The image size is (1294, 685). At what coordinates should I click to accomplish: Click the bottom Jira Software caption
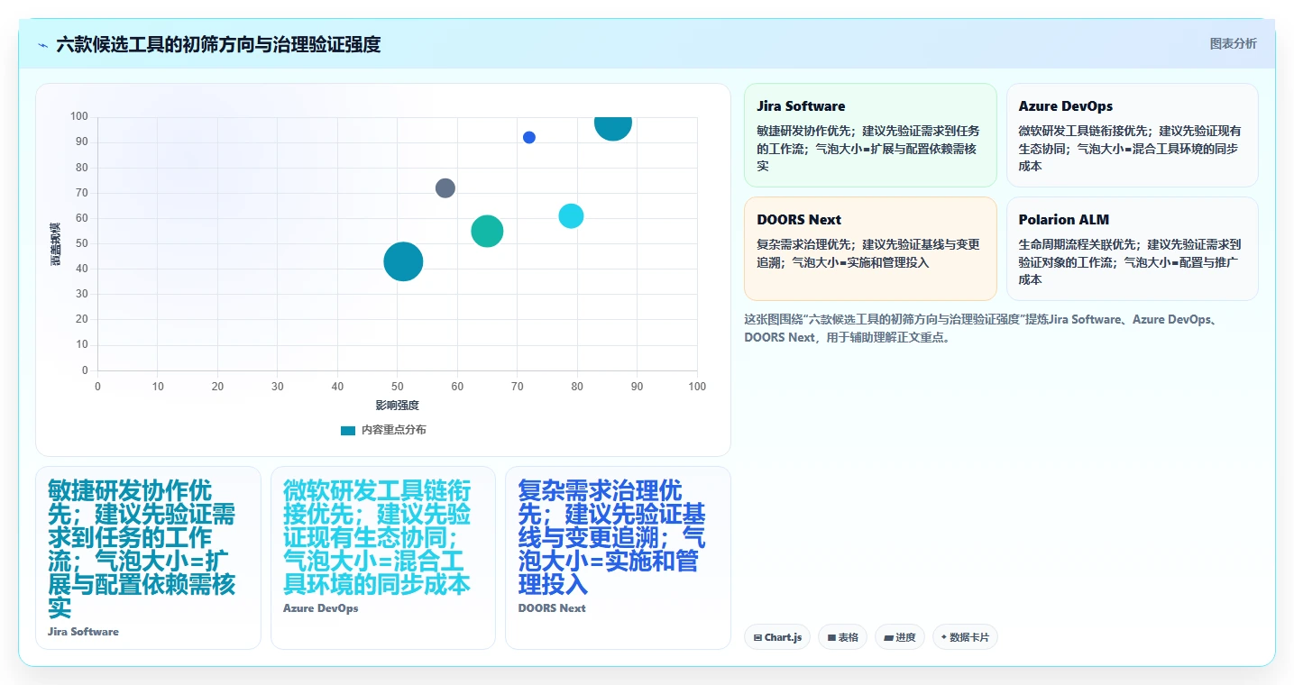(x=84, y=632)
